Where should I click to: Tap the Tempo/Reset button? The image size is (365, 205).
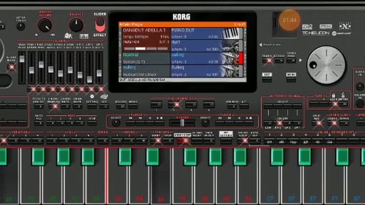tap(197, 141)
